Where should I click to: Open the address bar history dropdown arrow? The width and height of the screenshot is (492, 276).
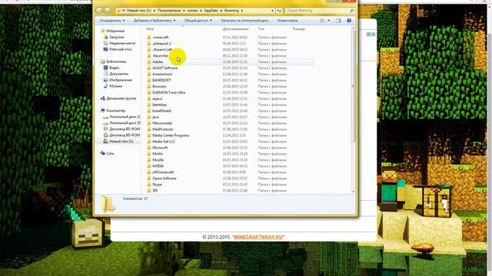pyautogui.click(x=272, y=11)
